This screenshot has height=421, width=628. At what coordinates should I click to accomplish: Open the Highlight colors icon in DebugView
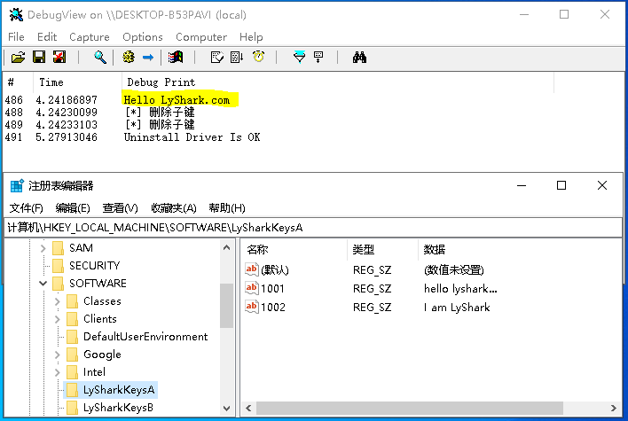point(318,58)
